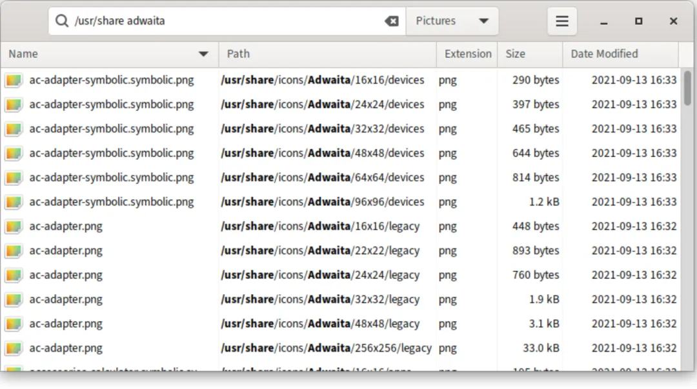Open the hamburger menu

click(x=562, y=21)
